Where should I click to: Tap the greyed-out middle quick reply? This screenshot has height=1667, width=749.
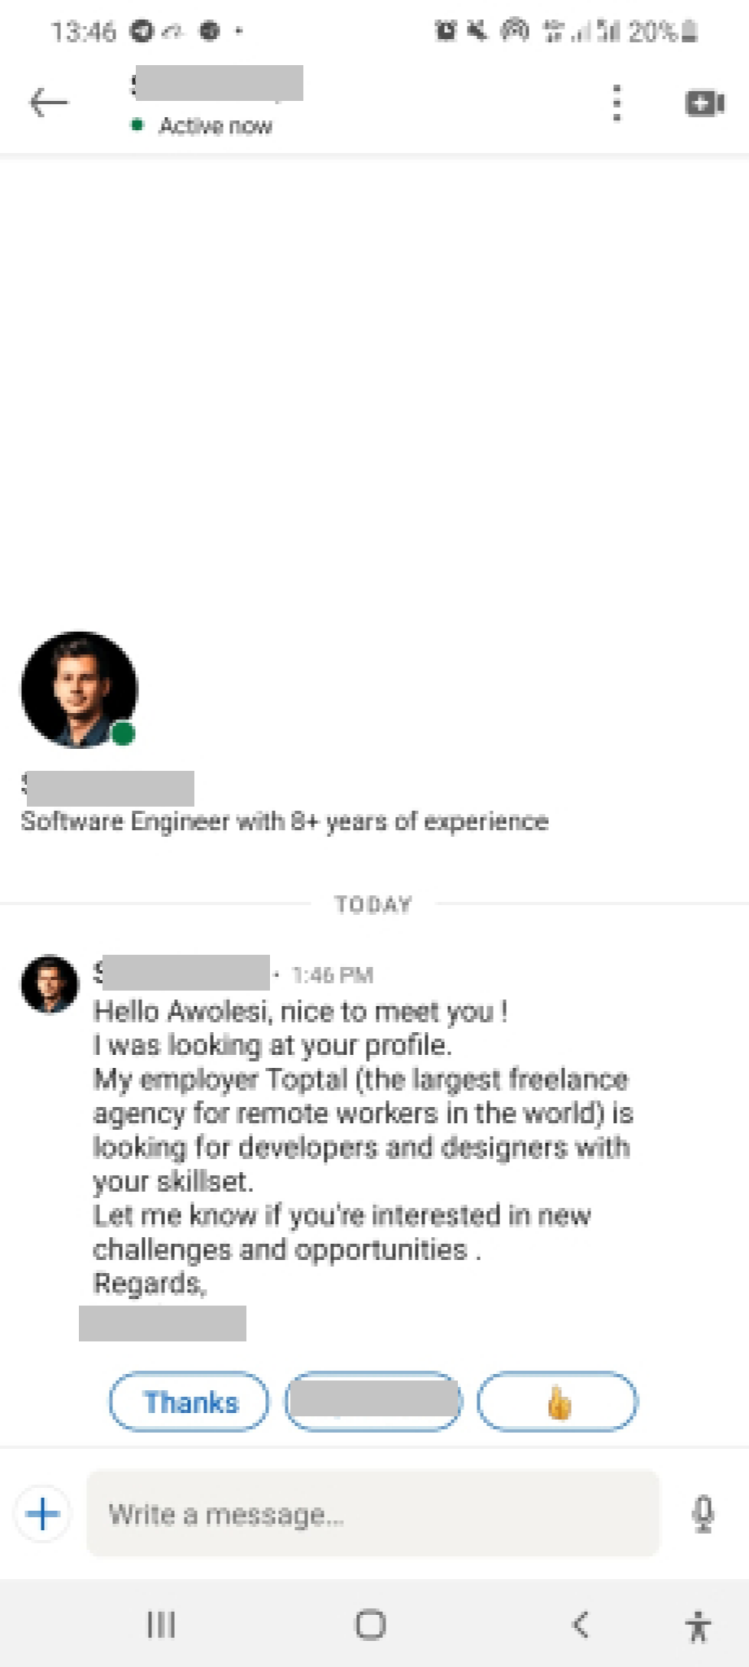click(373, 1402)
